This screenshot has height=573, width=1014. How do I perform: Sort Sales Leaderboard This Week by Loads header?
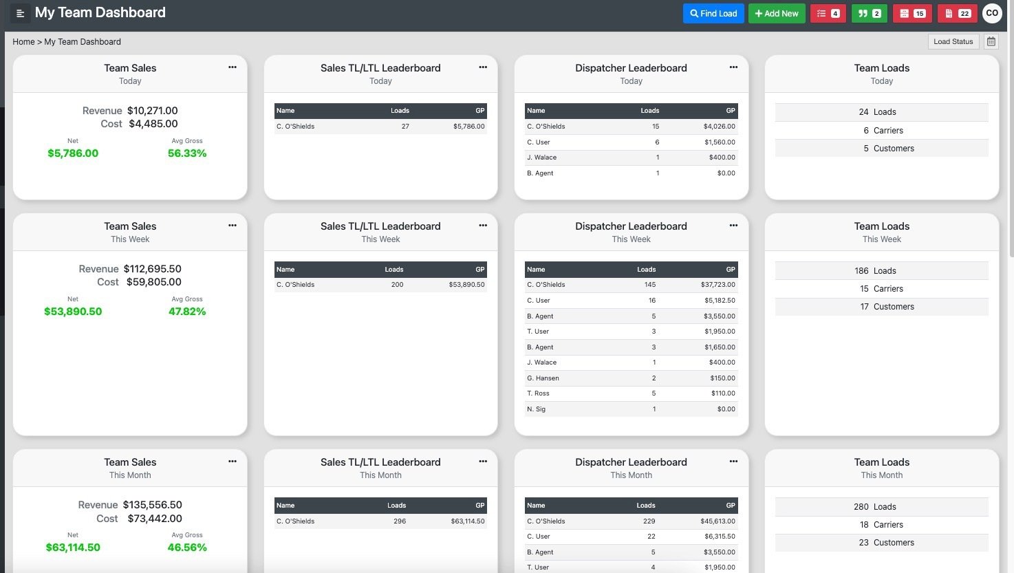[x=394, y=270]
